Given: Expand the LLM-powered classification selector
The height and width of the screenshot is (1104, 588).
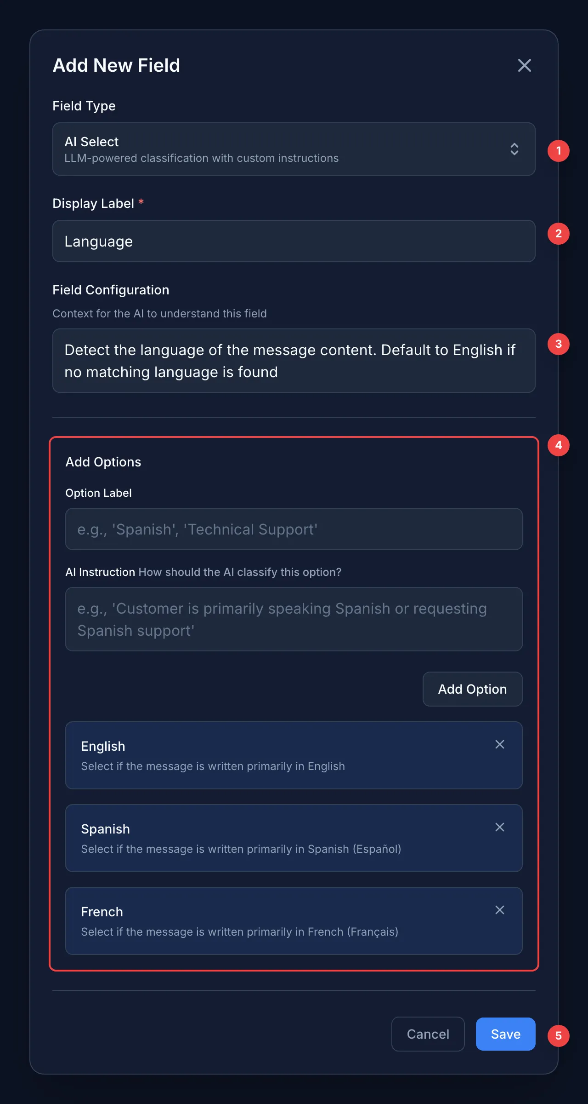Looking at the screenshot, I should pyautogui.click(x=294, y=149).
